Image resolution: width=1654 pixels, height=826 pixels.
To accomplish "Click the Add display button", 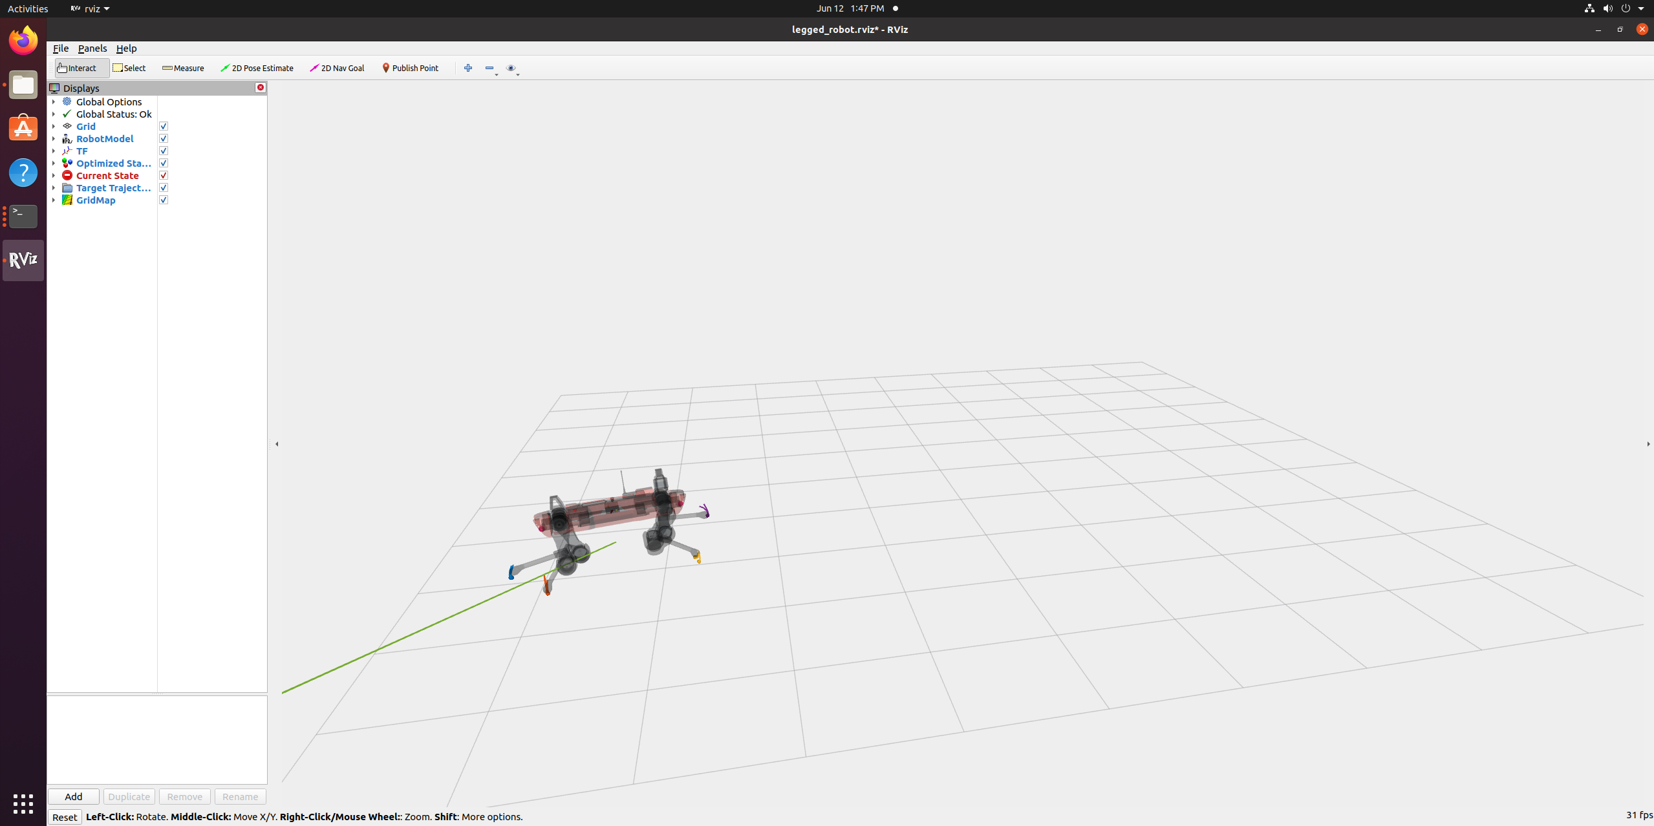I will [74, 796].
